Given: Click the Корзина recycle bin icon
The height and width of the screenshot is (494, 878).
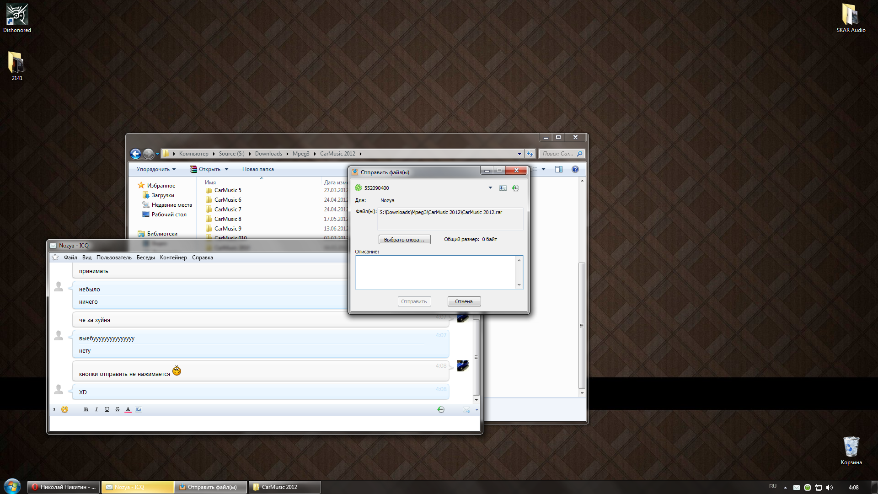Looking at the screenshot, I should click(x=851, y=451).
